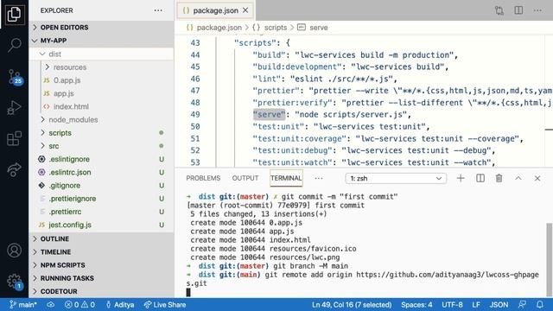
Task: Select the Terminal tab
Action: [x=286, y=178]
